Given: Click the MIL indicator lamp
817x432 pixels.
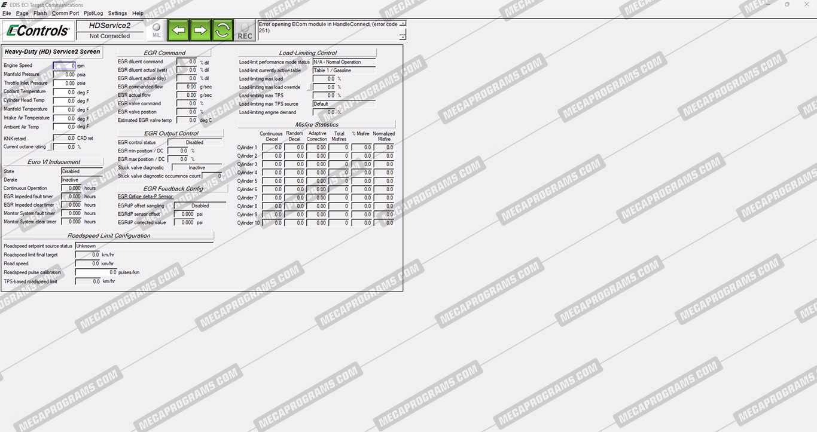Looking at the screenshot, I should coord(156,30).
